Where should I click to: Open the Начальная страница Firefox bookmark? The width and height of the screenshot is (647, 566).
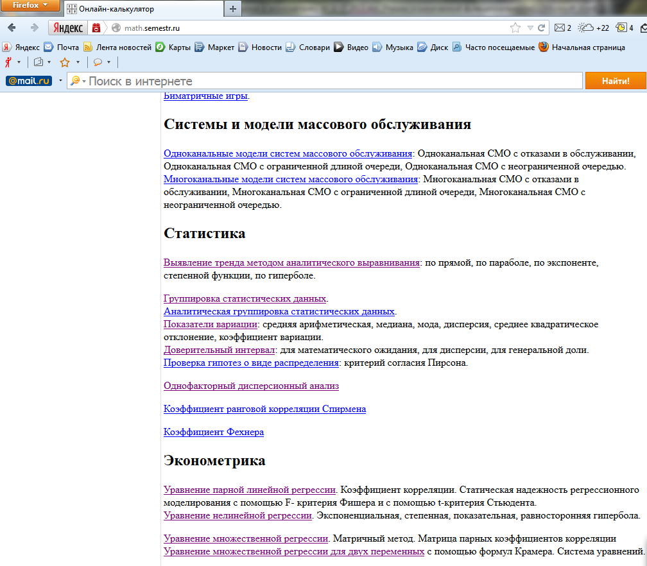pyautogui.click(x=582, y=47)
